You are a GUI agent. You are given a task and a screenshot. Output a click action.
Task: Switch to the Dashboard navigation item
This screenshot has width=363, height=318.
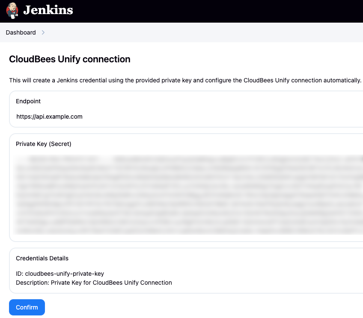click(21, 32)
